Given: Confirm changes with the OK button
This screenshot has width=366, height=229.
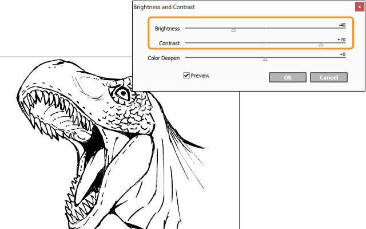Looking at the screenshot, I should [288, 77].
